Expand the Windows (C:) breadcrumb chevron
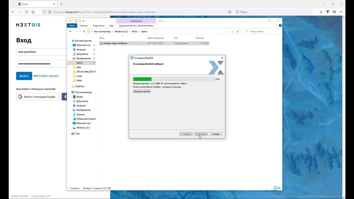 coord(130,32)
